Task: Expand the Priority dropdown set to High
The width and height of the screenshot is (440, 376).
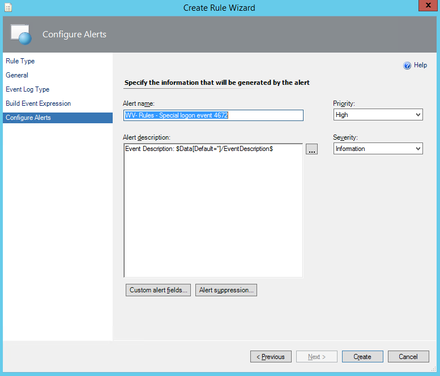Action: coord(378,115)
